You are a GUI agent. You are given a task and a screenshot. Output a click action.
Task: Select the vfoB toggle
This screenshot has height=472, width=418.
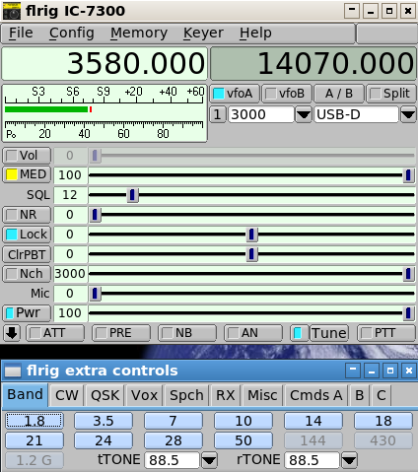(286, 94)
